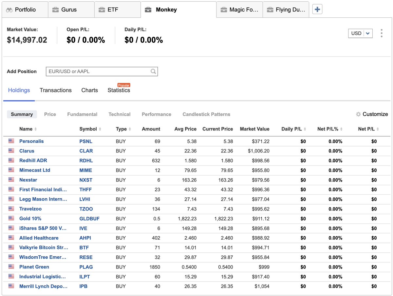Open the Personalis stock link

point(31,141)
